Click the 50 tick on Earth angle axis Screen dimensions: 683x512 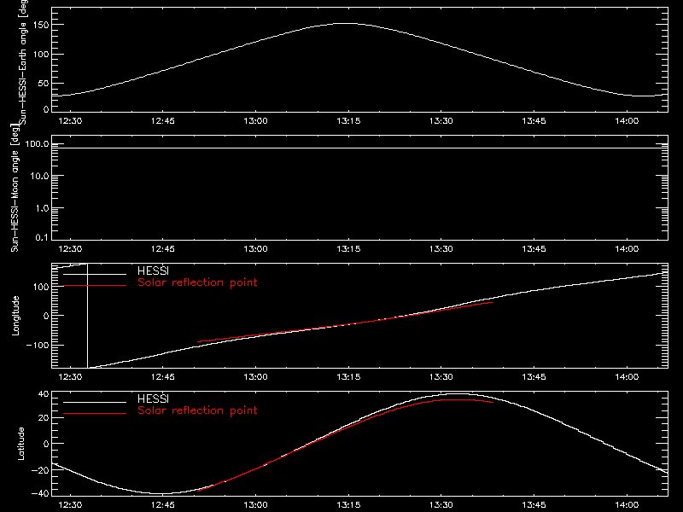coord(44,83)
